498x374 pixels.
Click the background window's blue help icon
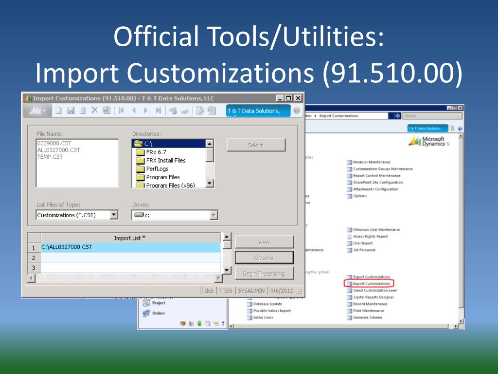click(460, 129)
